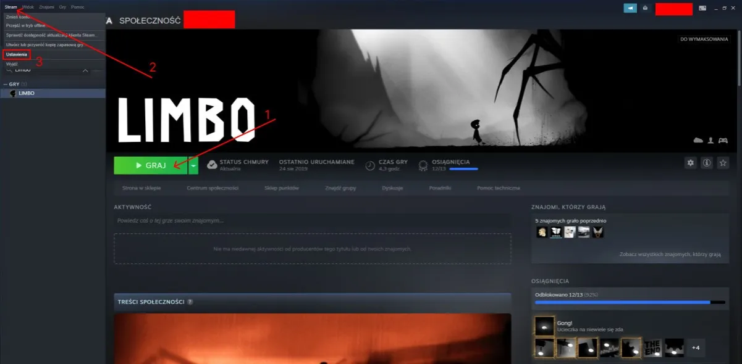Click the Znajomi, którzy grają header
This screenshot has width=742, height=364.
pos(568,207)
